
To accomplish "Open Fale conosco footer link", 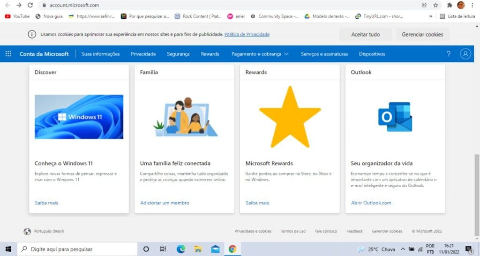I will click(x=326, y=231).
